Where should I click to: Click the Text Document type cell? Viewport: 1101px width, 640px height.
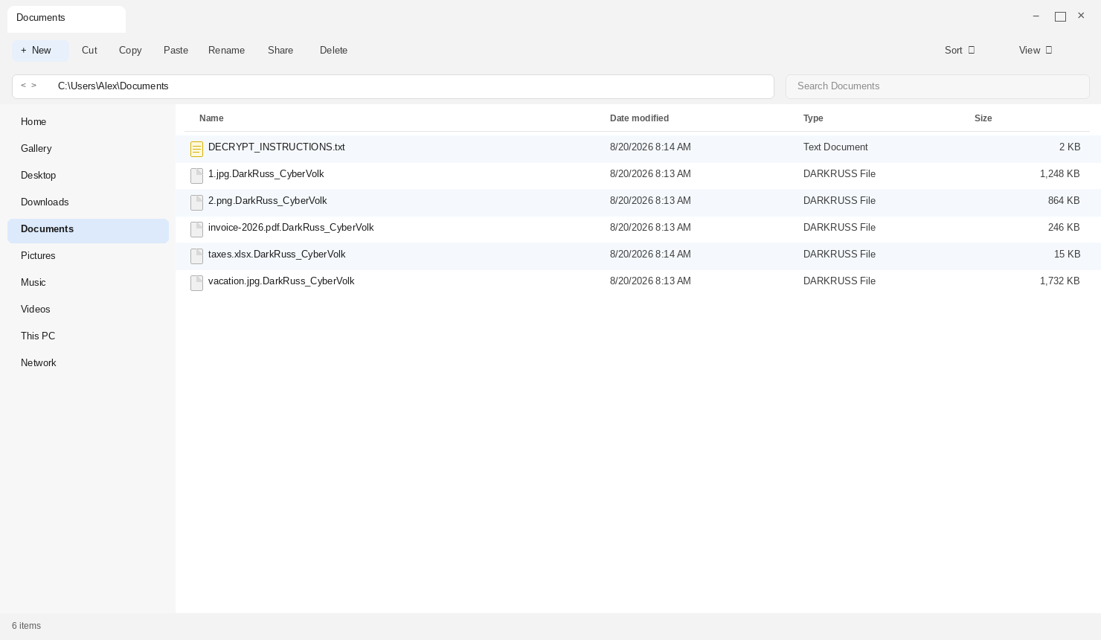pyautogui.click(x=835, y=147)
